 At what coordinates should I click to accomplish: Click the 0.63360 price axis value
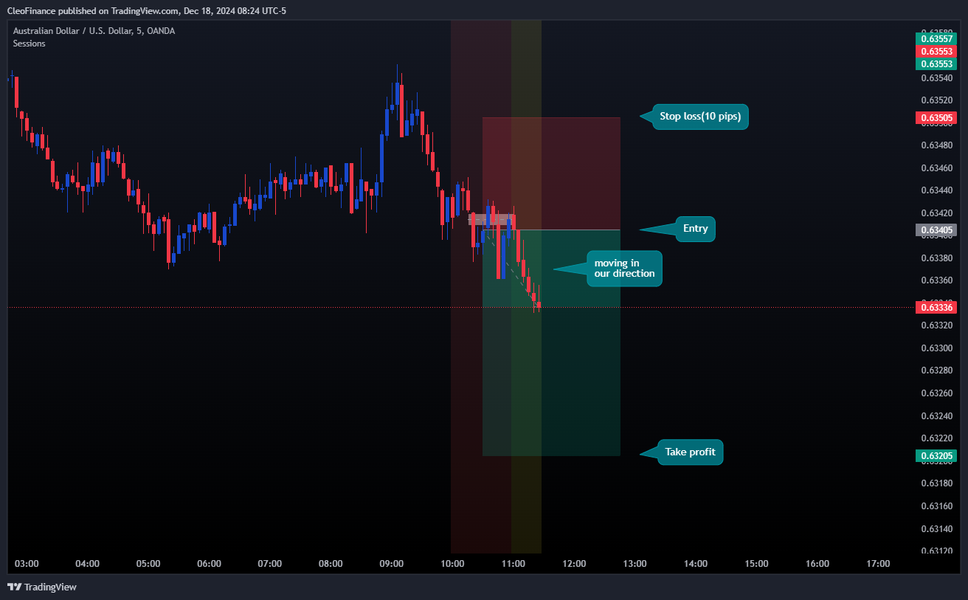[x=936, y=280]
